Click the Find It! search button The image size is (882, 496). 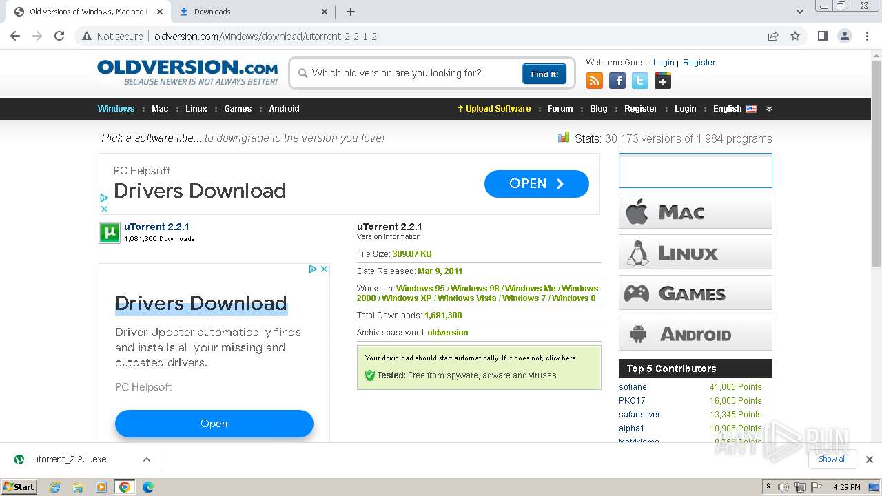point(544,74)
